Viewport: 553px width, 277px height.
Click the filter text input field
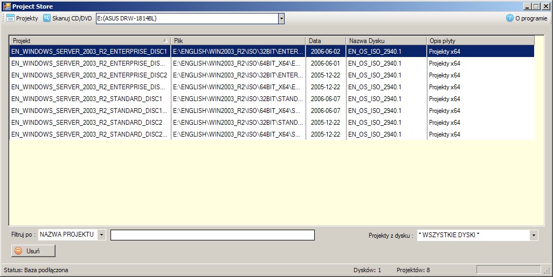(213, 235)
